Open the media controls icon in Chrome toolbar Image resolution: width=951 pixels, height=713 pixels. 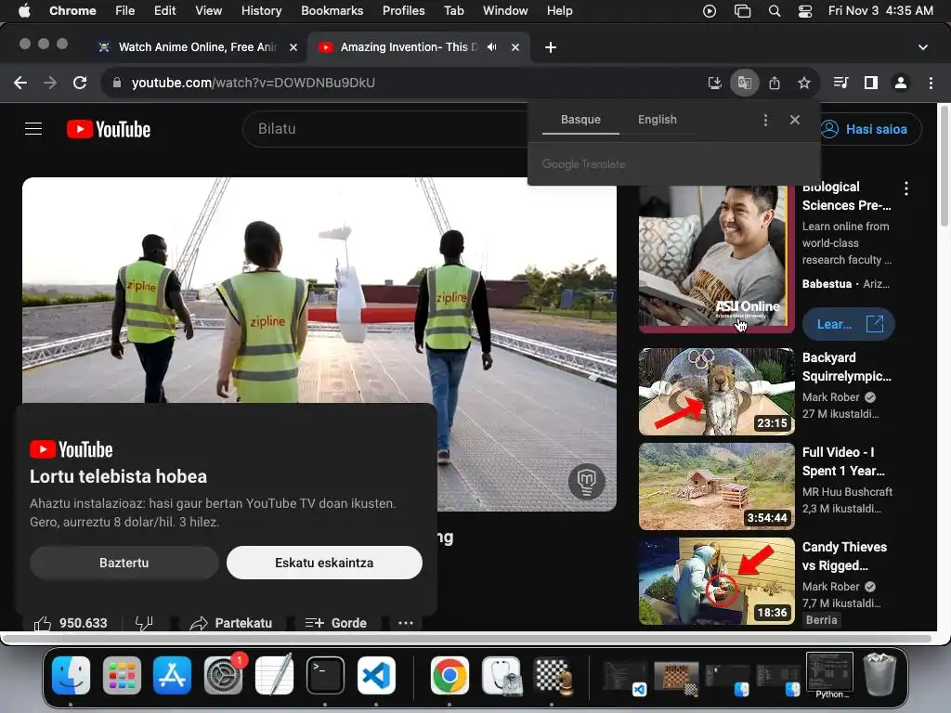[x=840, y=83]
